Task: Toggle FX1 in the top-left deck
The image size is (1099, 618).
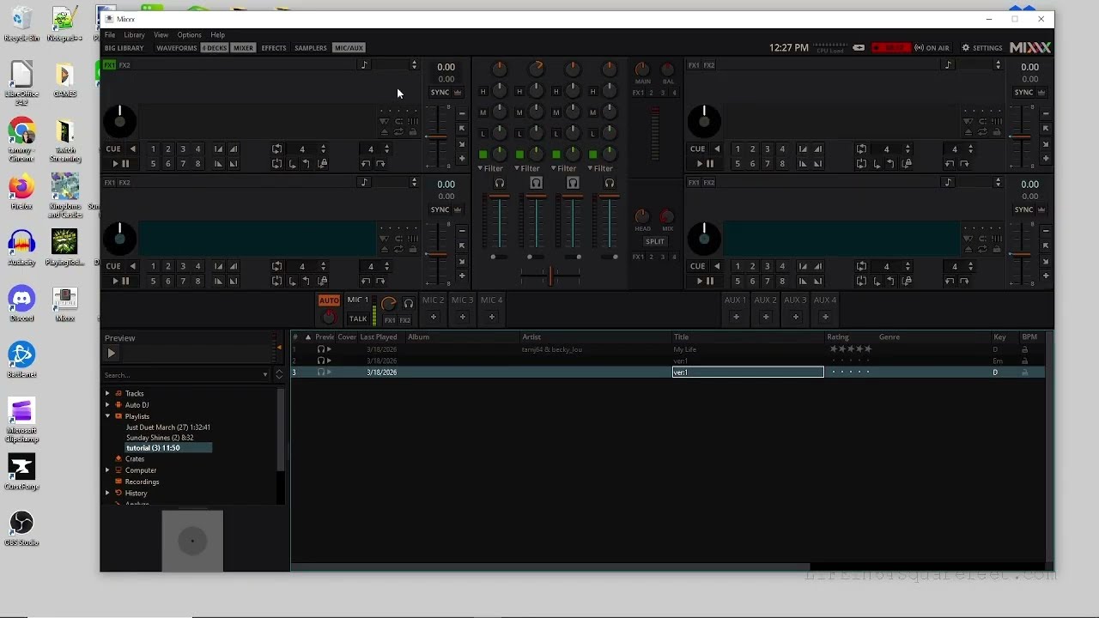Action: [x=110, y=65]
